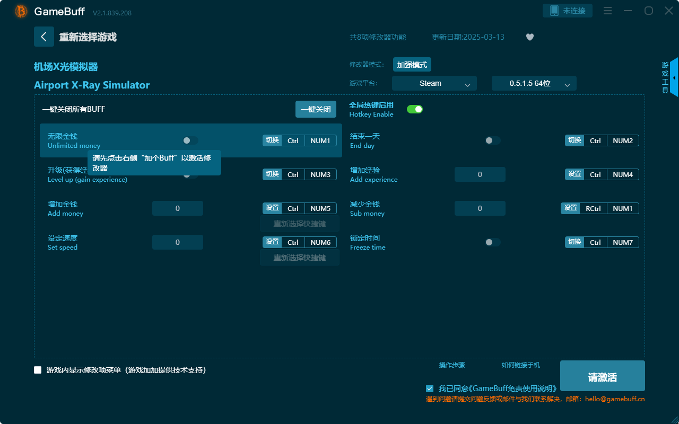Enable the Unlimited money toggle
This screenshot has width=679, height=424.
190,140
